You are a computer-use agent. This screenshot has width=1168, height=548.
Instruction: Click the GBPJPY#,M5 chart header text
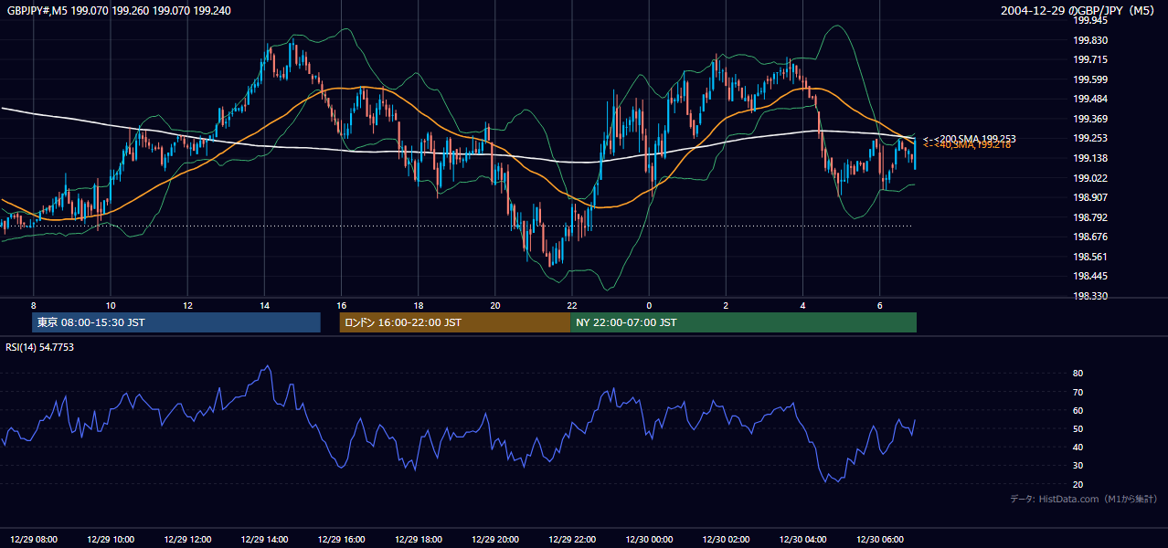point(119,11)
